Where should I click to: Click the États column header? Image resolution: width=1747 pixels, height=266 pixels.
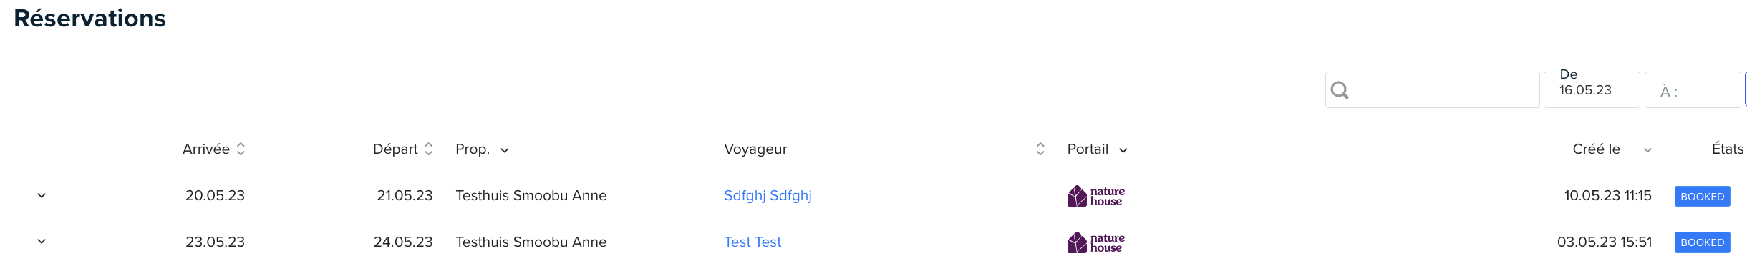[1728, 149]
